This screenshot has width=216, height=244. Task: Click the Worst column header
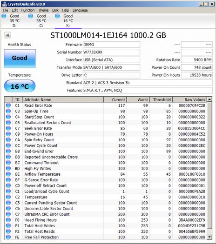(x=138, y=99)
